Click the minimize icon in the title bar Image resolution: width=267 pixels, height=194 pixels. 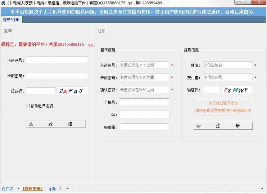click(x=239, y=3)
